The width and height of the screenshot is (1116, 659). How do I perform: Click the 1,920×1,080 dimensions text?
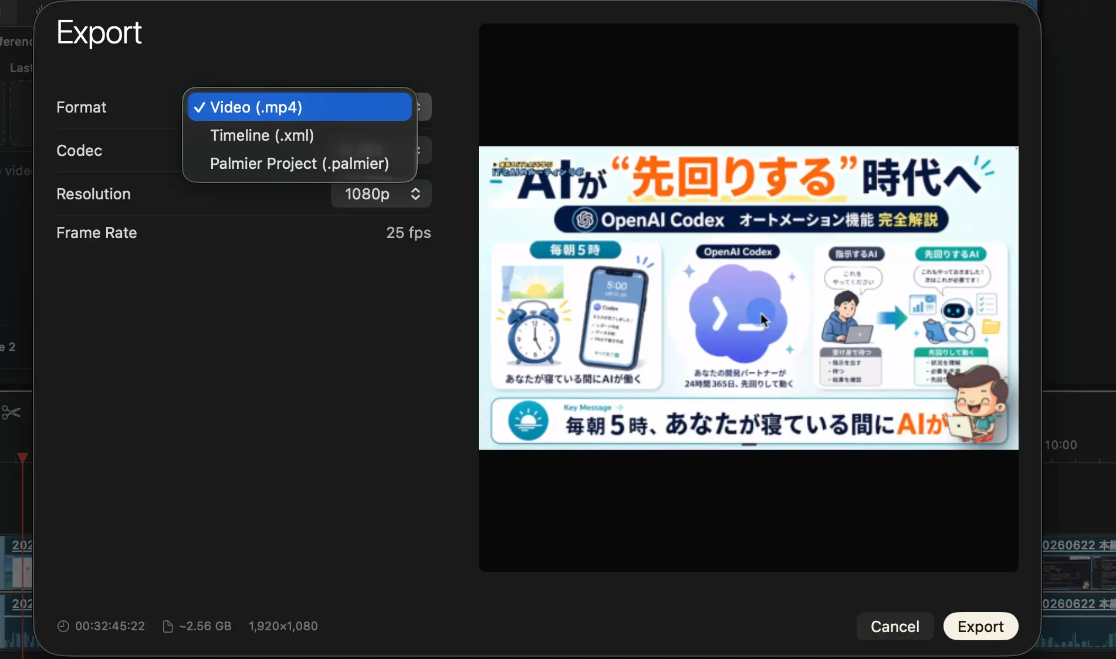[x=283, y=626]
